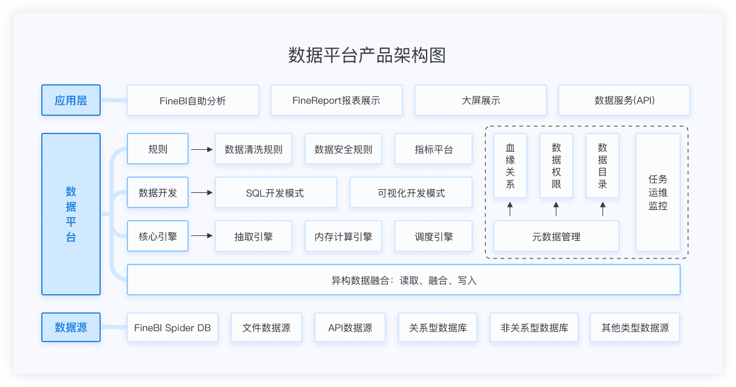736x387 pixels.
Task: Click the 可视化开发模式 box
Action: 411,192
